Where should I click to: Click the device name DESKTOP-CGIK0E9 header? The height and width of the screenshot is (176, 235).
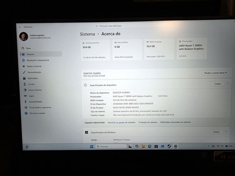point(92,73)
